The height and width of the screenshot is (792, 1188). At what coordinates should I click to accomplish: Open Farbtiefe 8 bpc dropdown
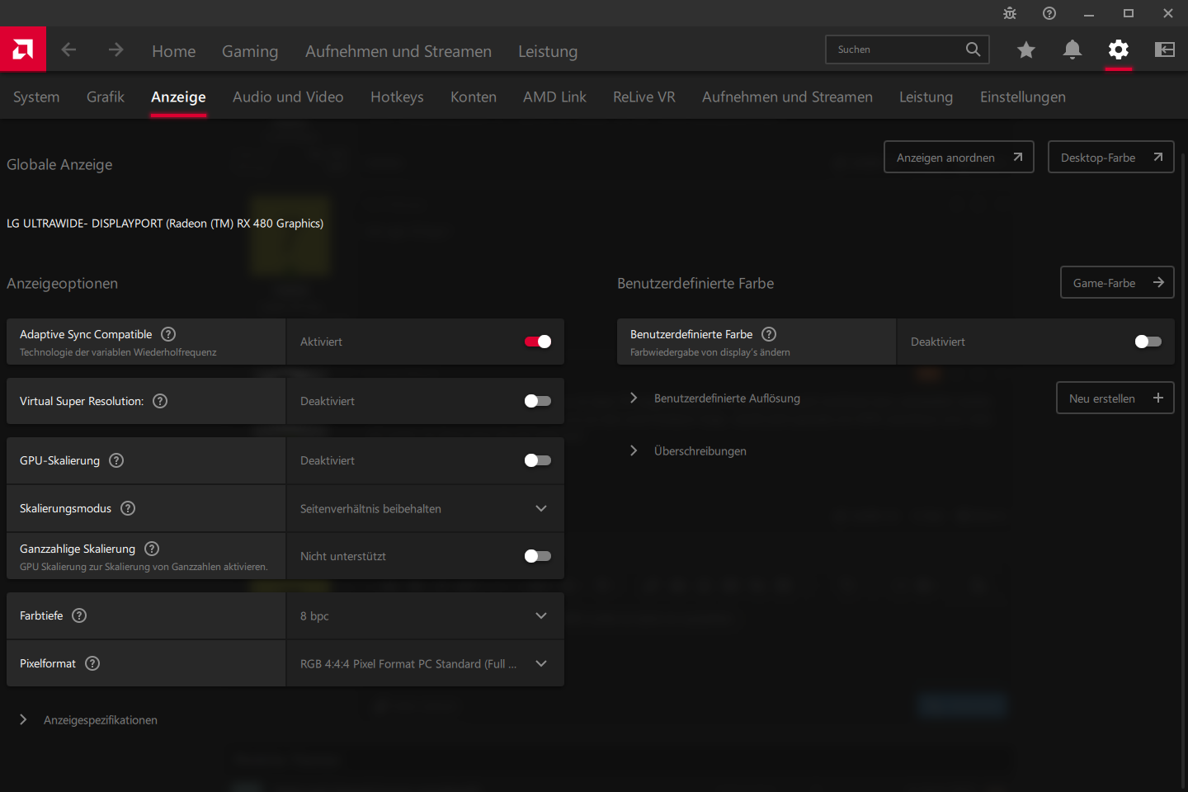(425, 615)
